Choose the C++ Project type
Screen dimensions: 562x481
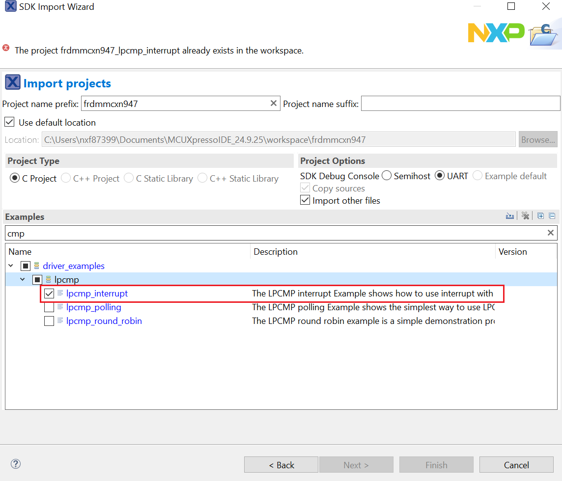(65, 178)
